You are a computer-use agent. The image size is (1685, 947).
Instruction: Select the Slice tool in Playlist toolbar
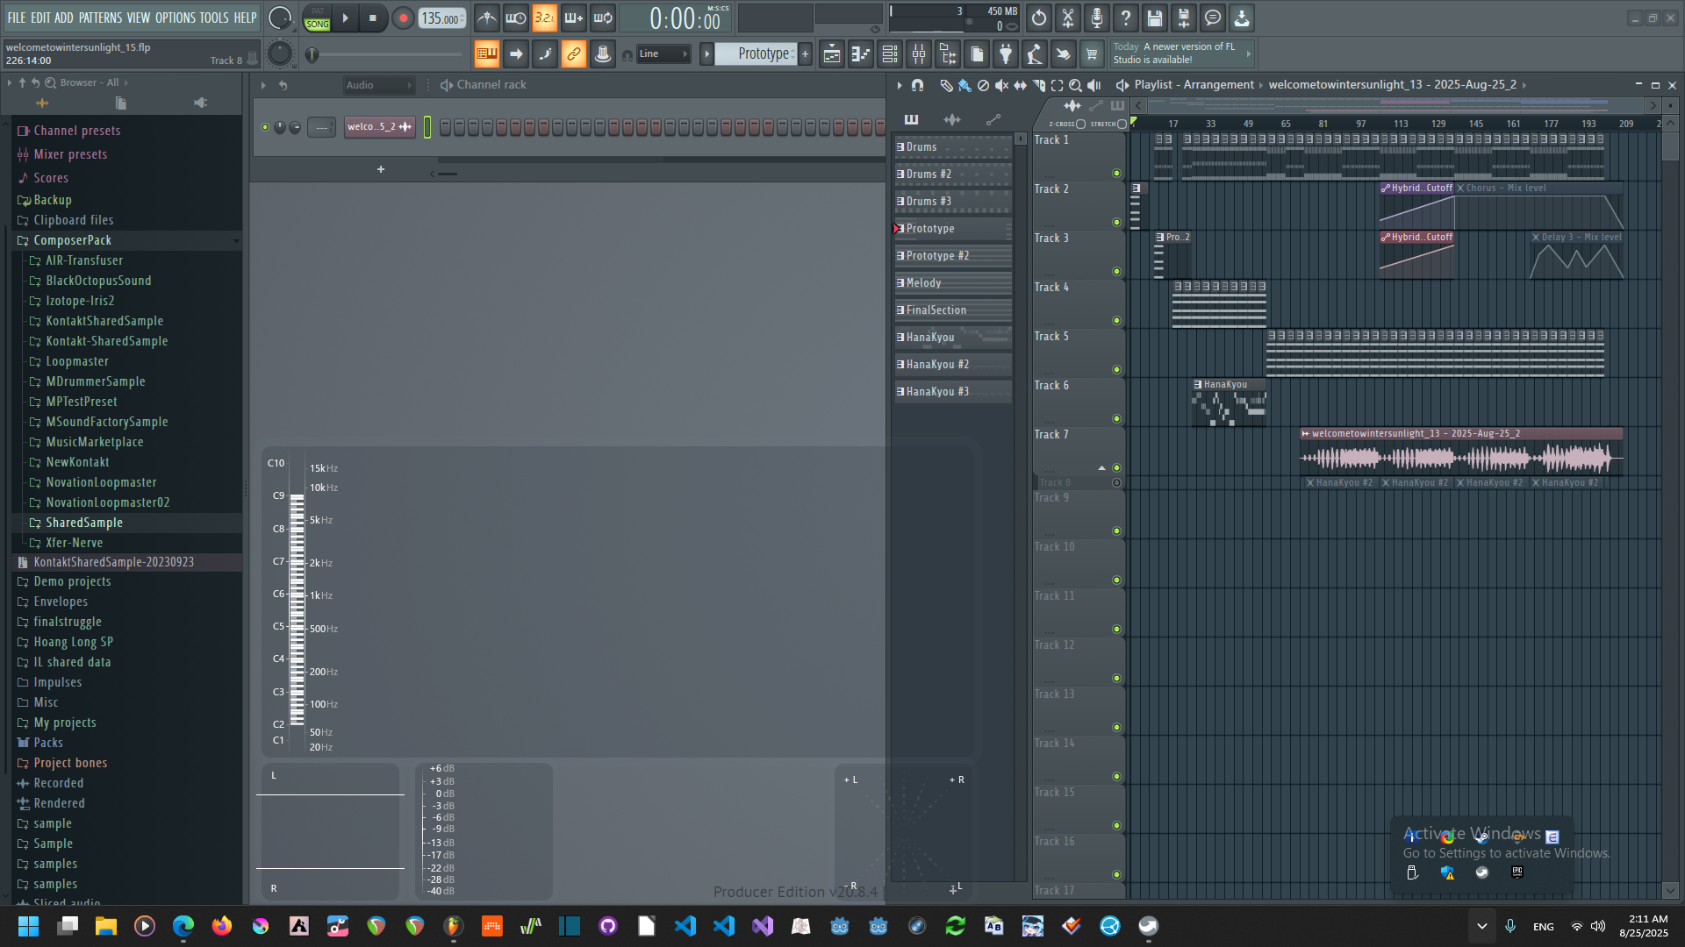[x=1038, y=85]
